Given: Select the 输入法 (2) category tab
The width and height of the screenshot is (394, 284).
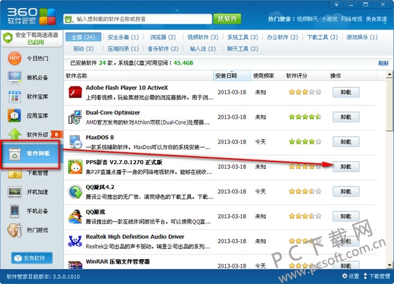Looking at the screenshot, I should (203, 49).
